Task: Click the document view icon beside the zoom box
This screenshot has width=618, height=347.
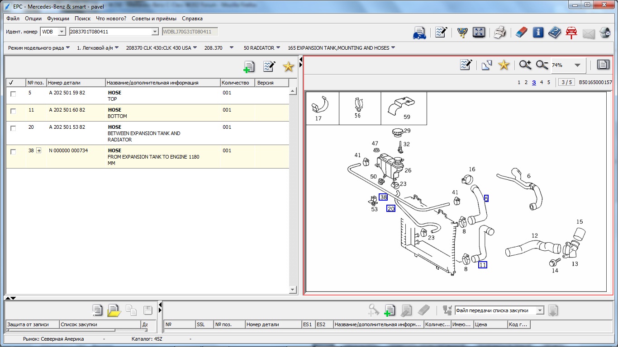Action: click(603, 65)
